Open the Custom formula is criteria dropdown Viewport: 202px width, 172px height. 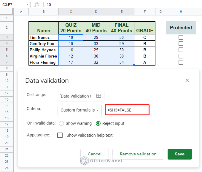pos(79,110)
